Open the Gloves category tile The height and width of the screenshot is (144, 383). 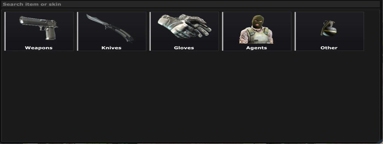tap(184, 31)
